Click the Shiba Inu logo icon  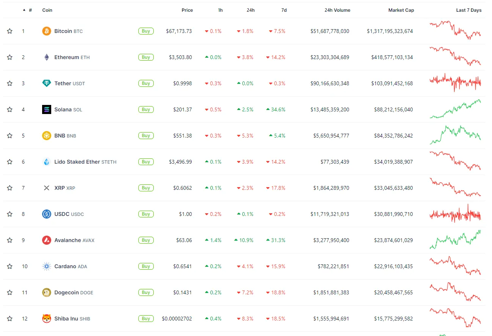pyautogui.click(x=47, y=319)
